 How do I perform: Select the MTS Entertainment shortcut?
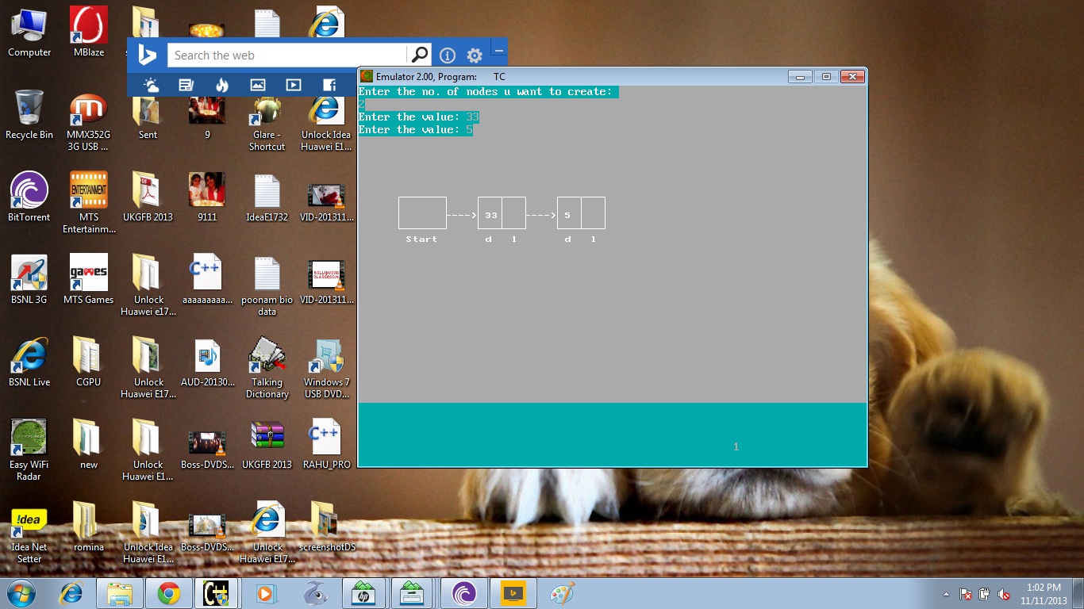pos(89,204)
